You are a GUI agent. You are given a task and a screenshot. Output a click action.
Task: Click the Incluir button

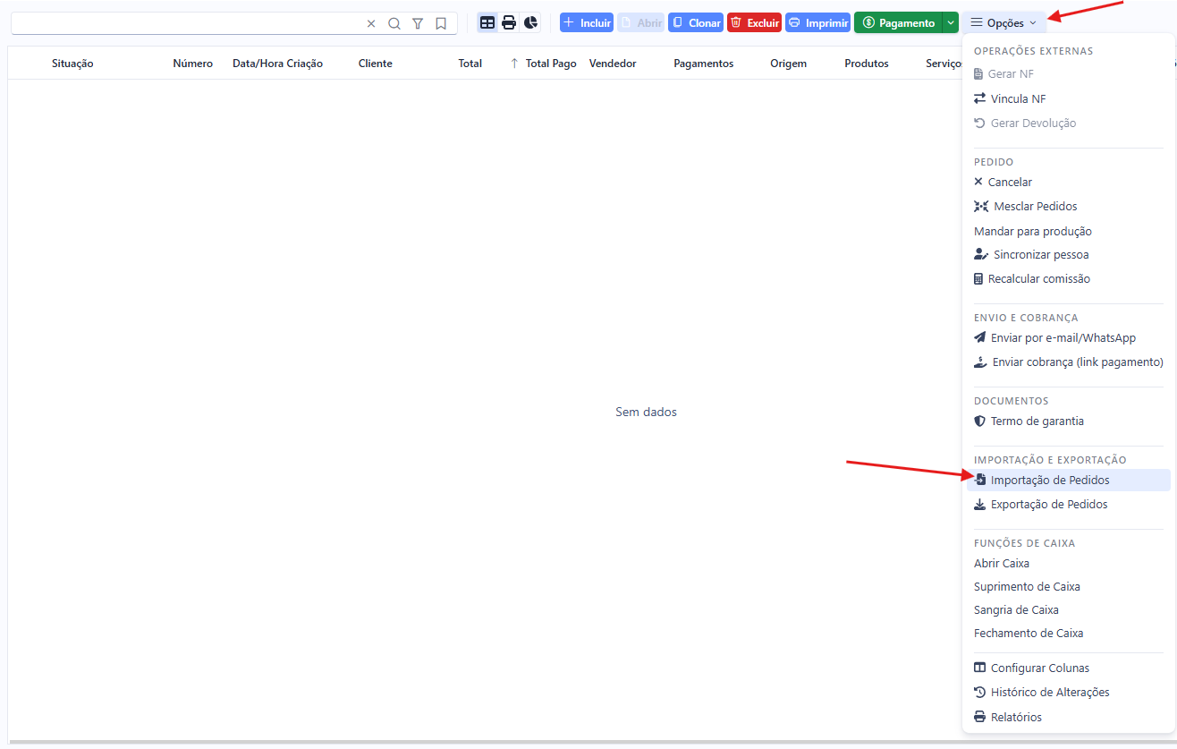click(x=587, y=22)
